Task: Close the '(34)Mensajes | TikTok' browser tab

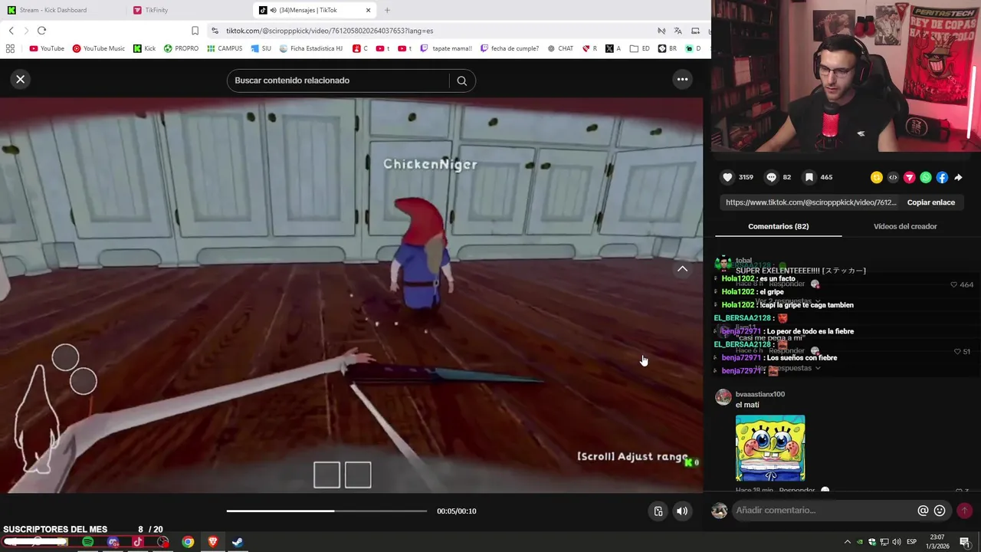Action: (x=369, y=10)
